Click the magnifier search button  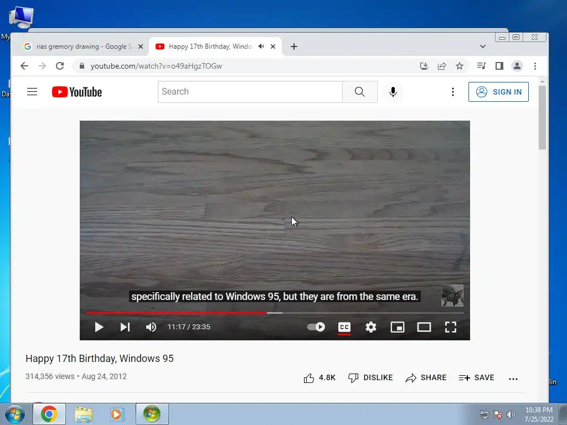coord(360,92)
